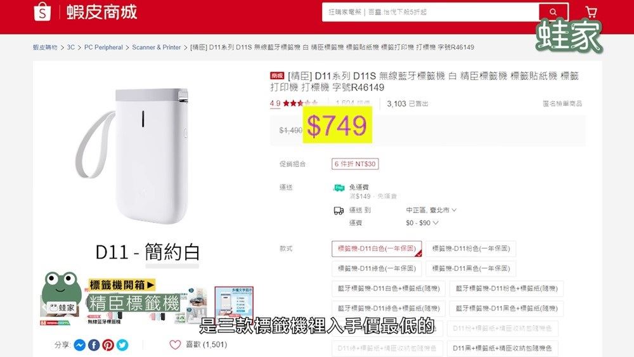Share via Messenger icon
Screen dimensions: 634x357
click(80, 345)
